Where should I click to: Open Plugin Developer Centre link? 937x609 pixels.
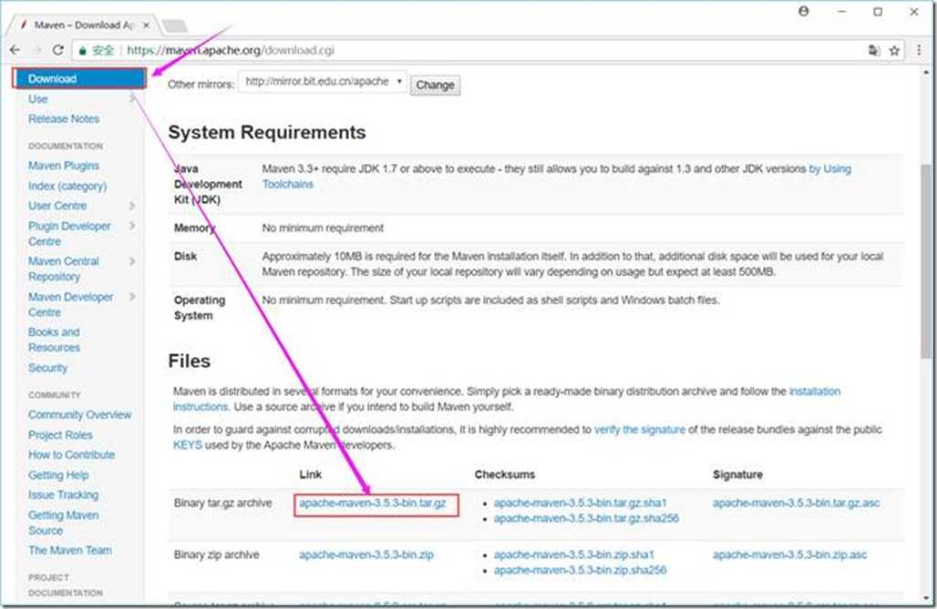69,233
